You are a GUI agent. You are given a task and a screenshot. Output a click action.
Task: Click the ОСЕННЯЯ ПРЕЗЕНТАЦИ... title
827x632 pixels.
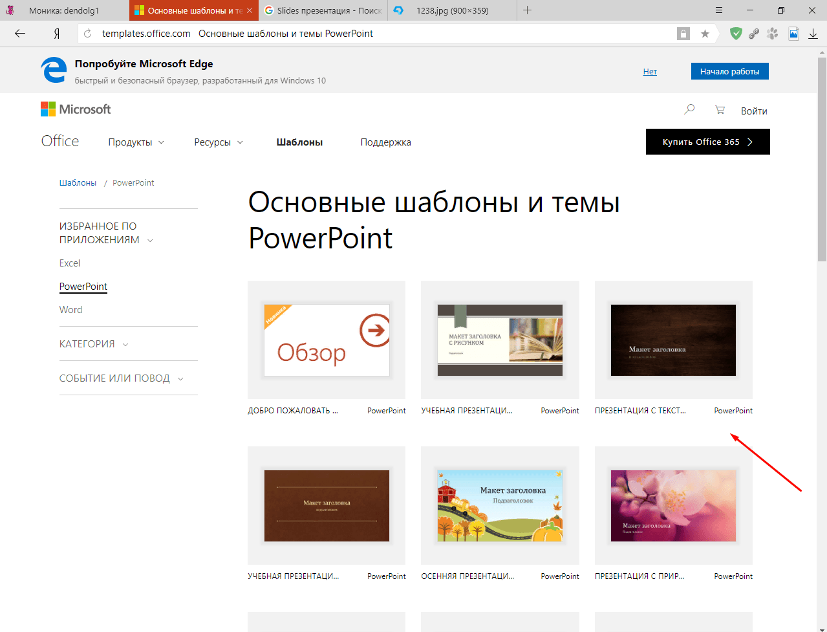[x=467, y=576]
